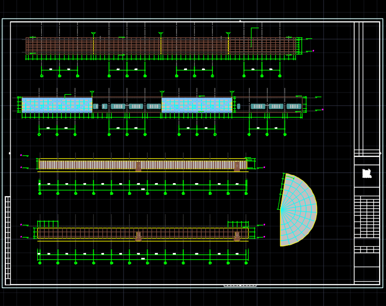Image resolution: width=386 pixels, height=306 pixels.
Task: Pick the upper magenta marker left of the bottom elevation
Action: click(21, 225)
